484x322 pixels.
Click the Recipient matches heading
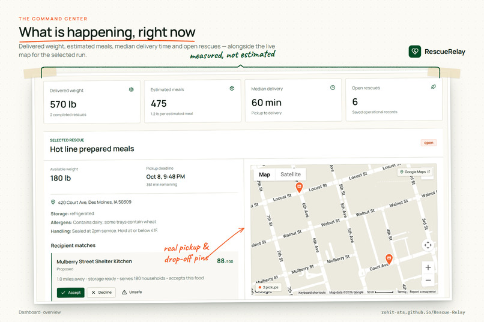pyautogui.click(x=73, y=246)
